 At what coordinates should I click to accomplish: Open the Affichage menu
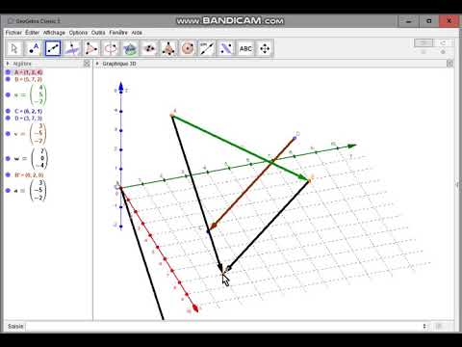tap(54, 33)
